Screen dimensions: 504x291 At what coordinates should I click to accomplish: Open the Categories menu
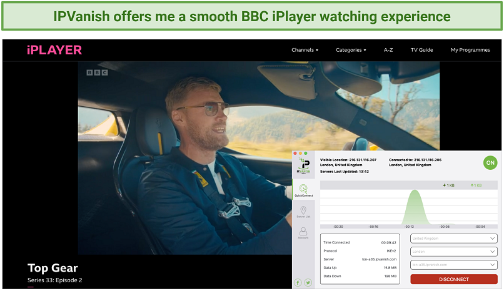[x=351, y=50]
